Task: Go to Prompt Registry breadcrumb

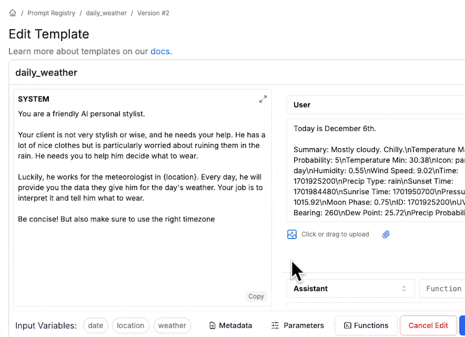Action: (x=51, y=13)
